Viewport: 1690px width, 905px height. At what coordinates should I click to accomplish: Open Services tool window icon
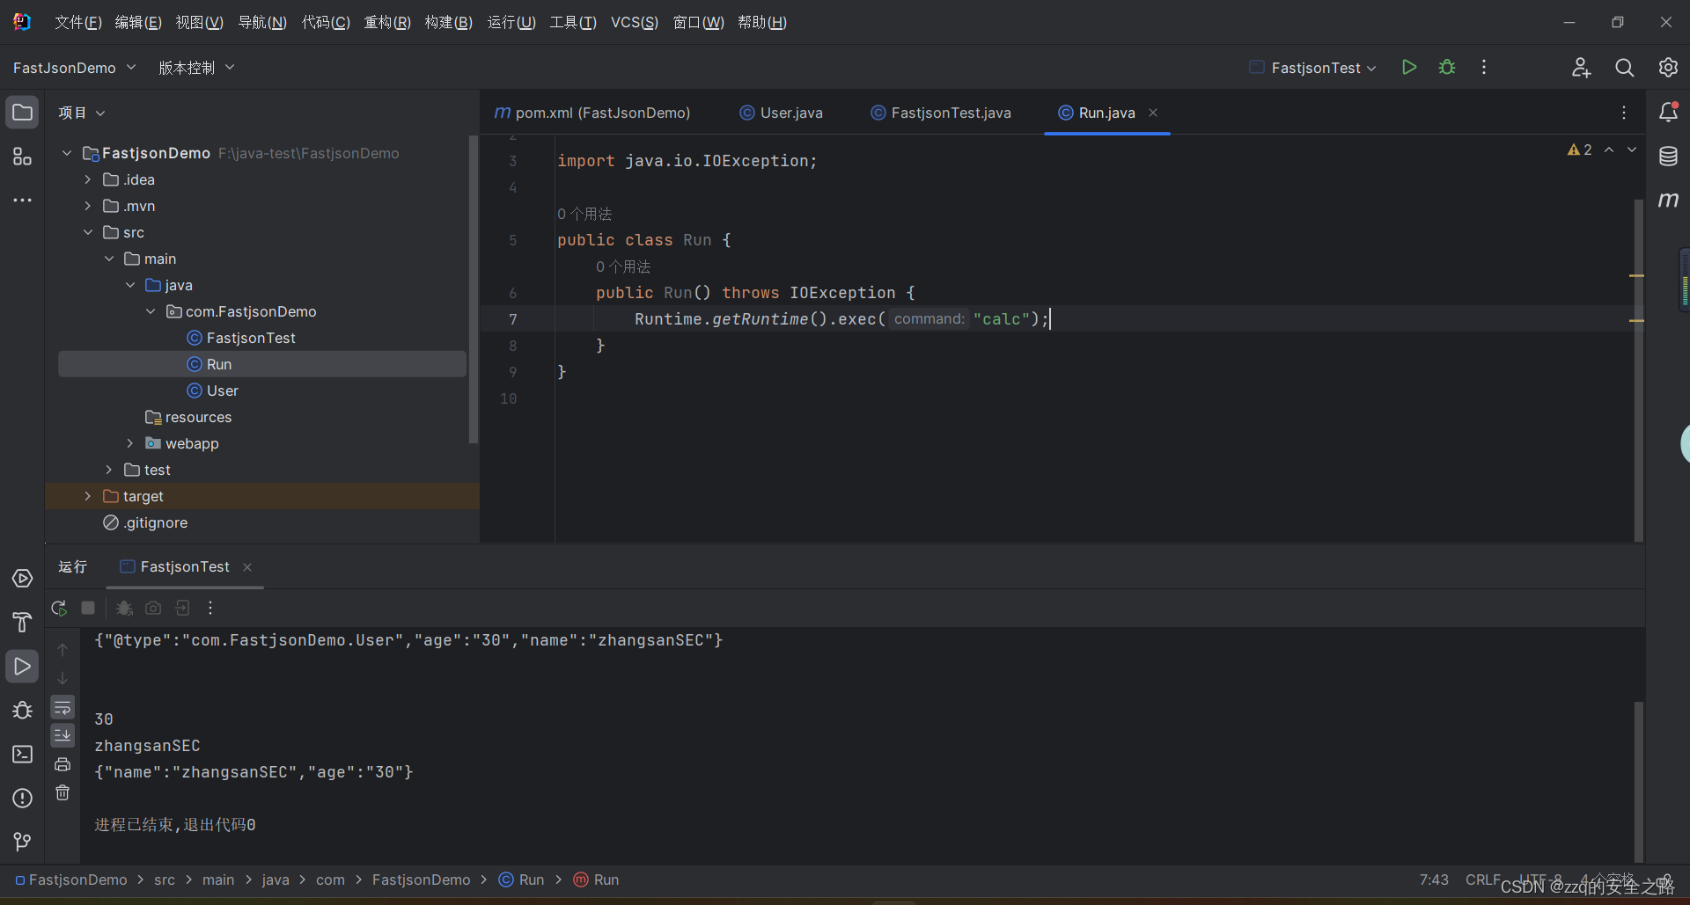[x=22, y=578]
